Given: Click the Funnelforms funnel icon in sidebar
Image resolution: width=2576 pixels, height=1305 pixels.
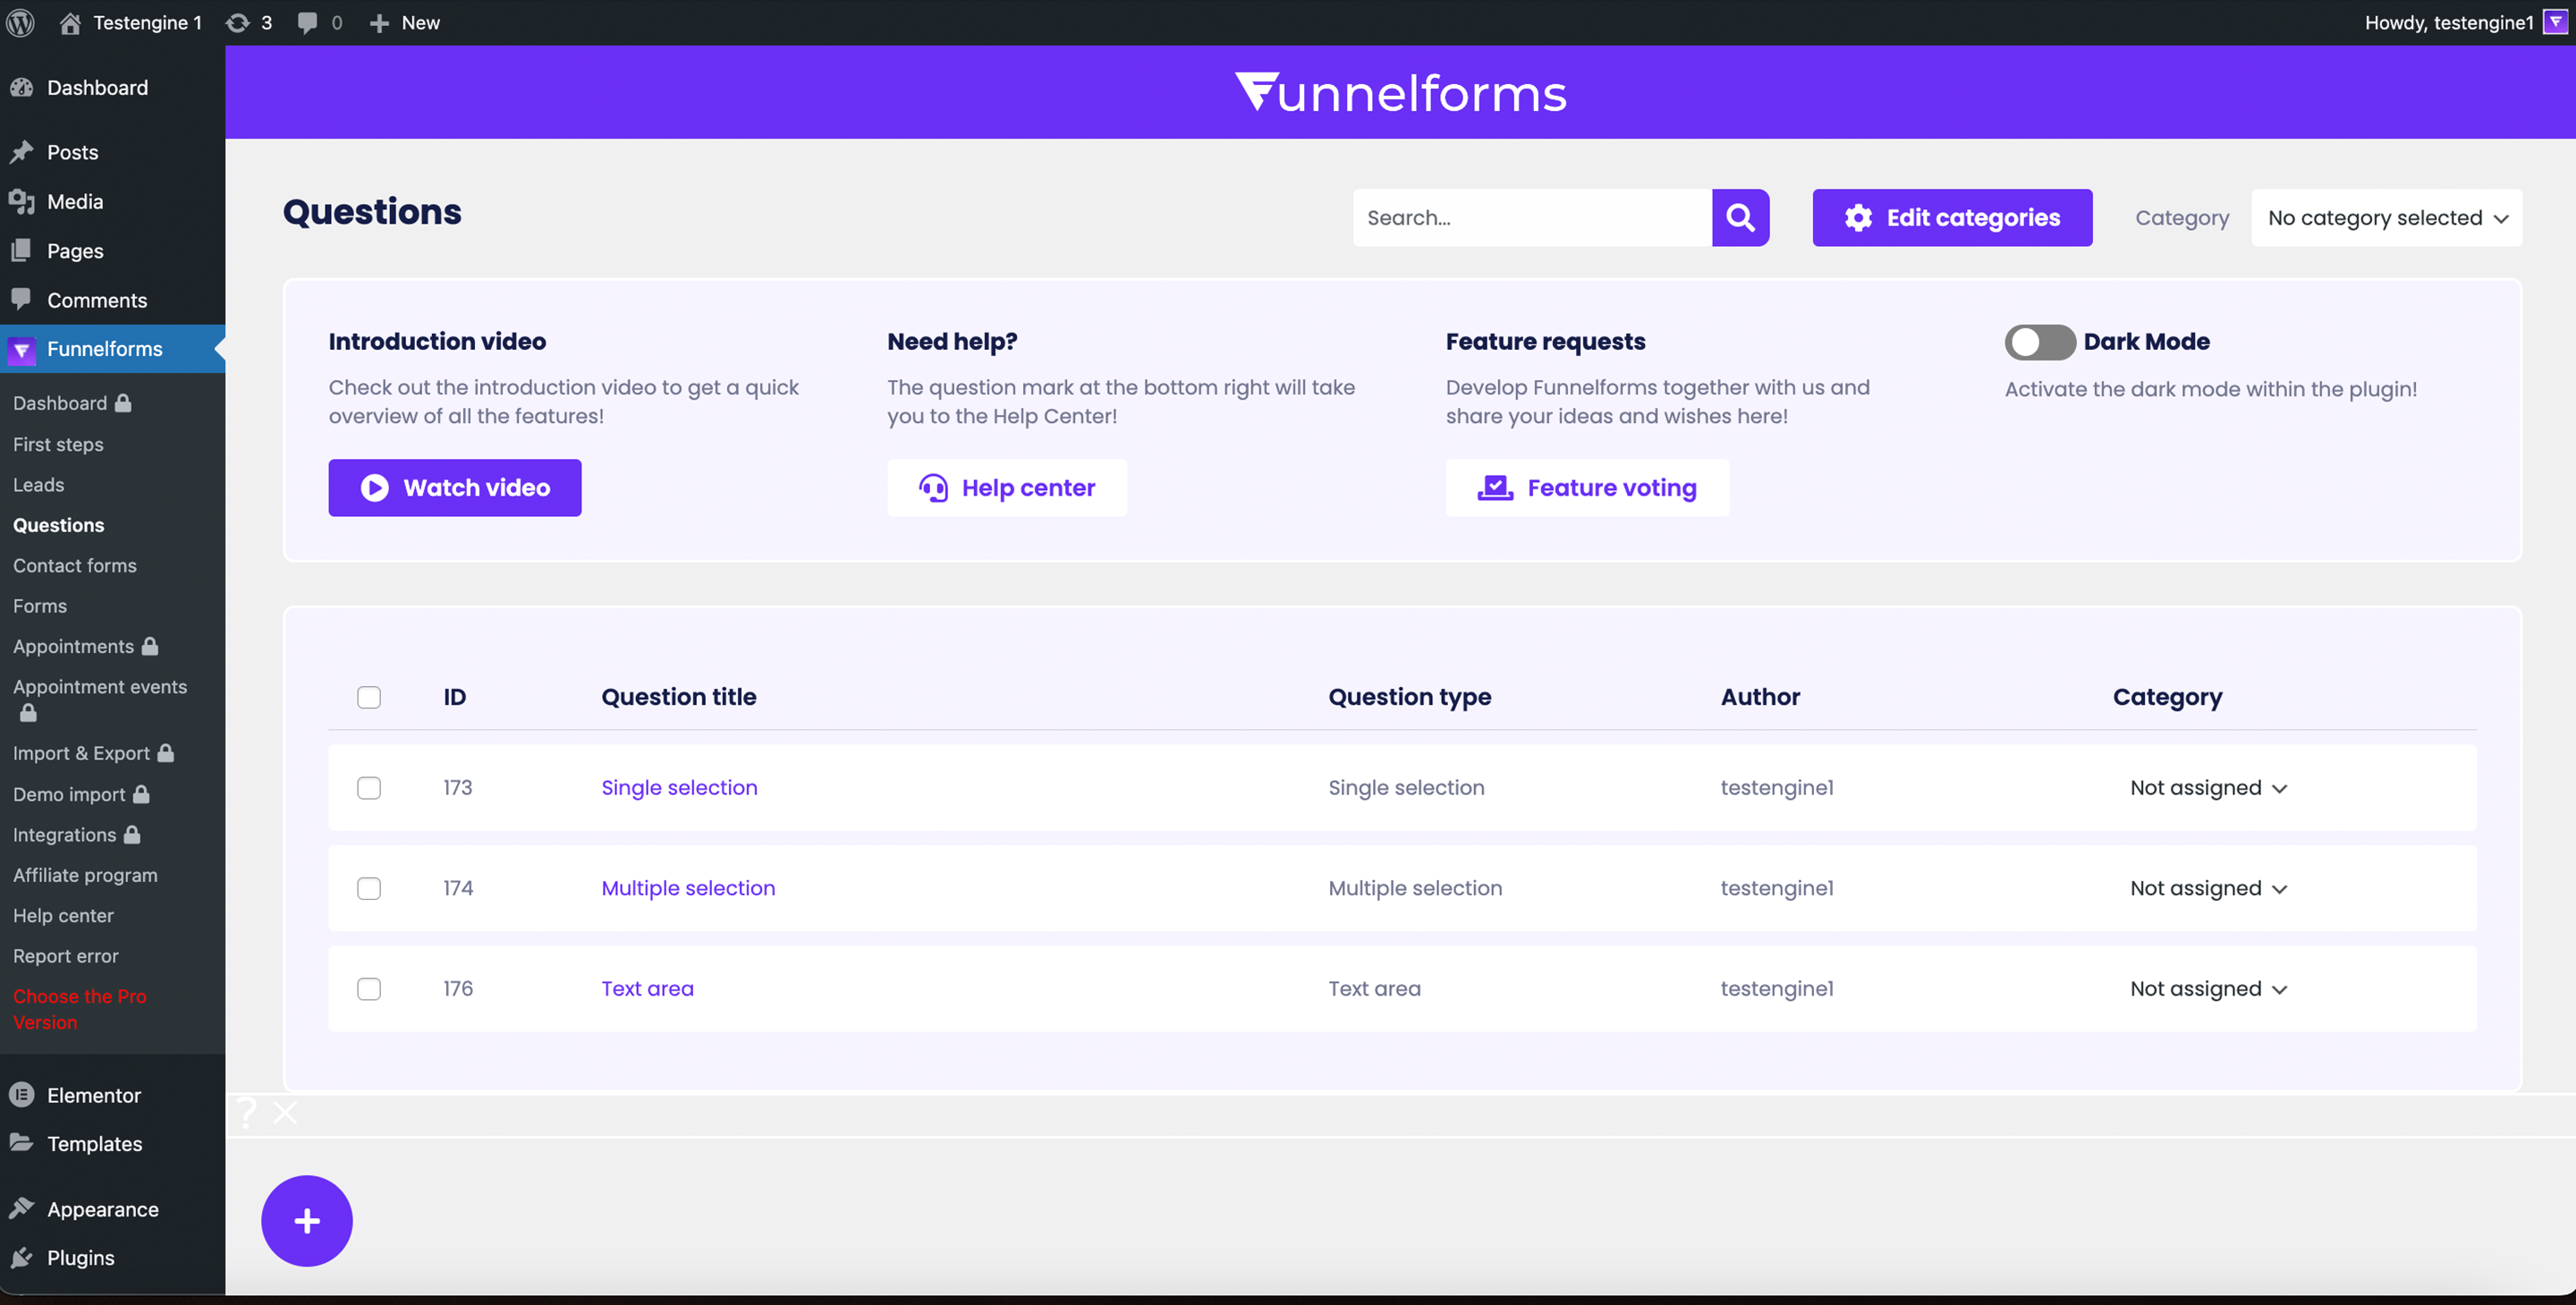Looking at the screenshot, I should coord(22,349).
